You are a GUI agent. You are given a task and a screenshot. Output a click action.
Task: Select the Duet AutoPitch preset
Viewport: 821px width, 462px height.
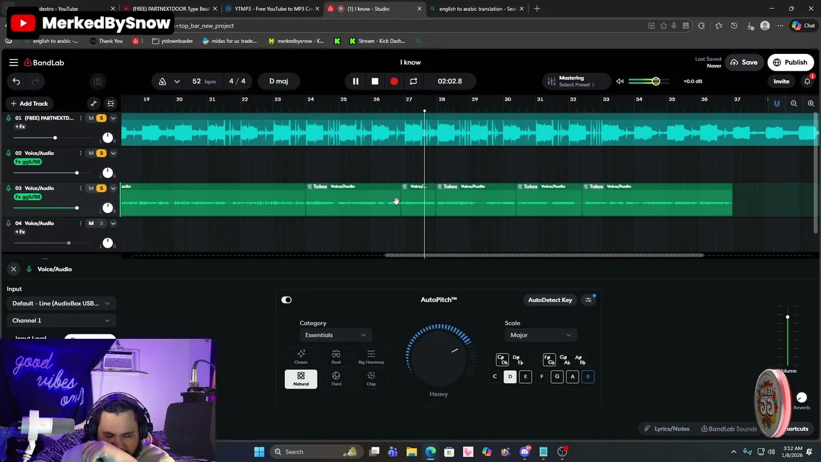pos(336,357)
